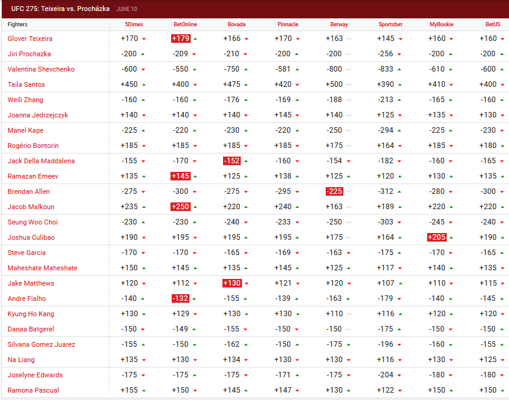Screen dimensions: 509x400
Task: Open the MyBookie sportsbook column header
Action: click(x=442, y=24)
